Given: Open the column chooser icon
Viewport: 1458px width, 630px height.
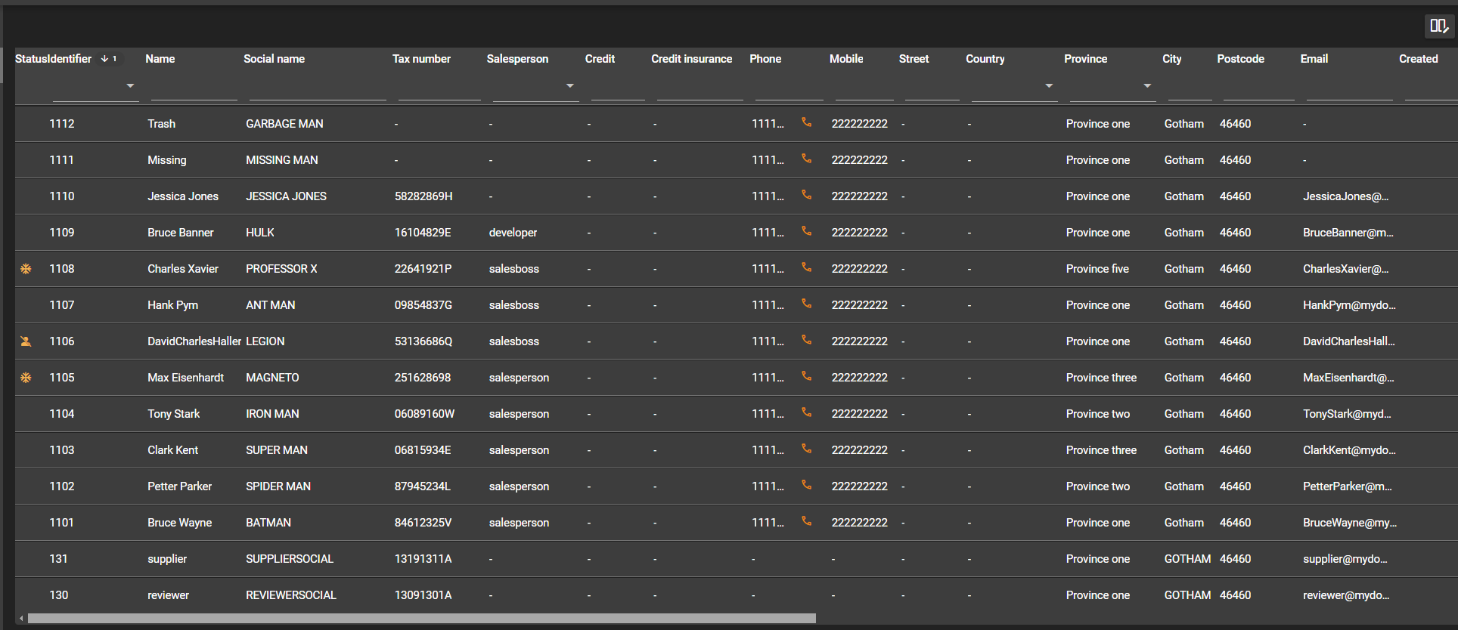Looking at the screenshot, I should pos(1438,26).
